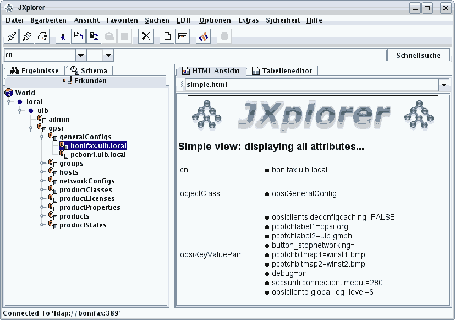This screenshot has height=320, width=455.
Task: Click the Disconnect toolbar icon
Action: [27, 36]
